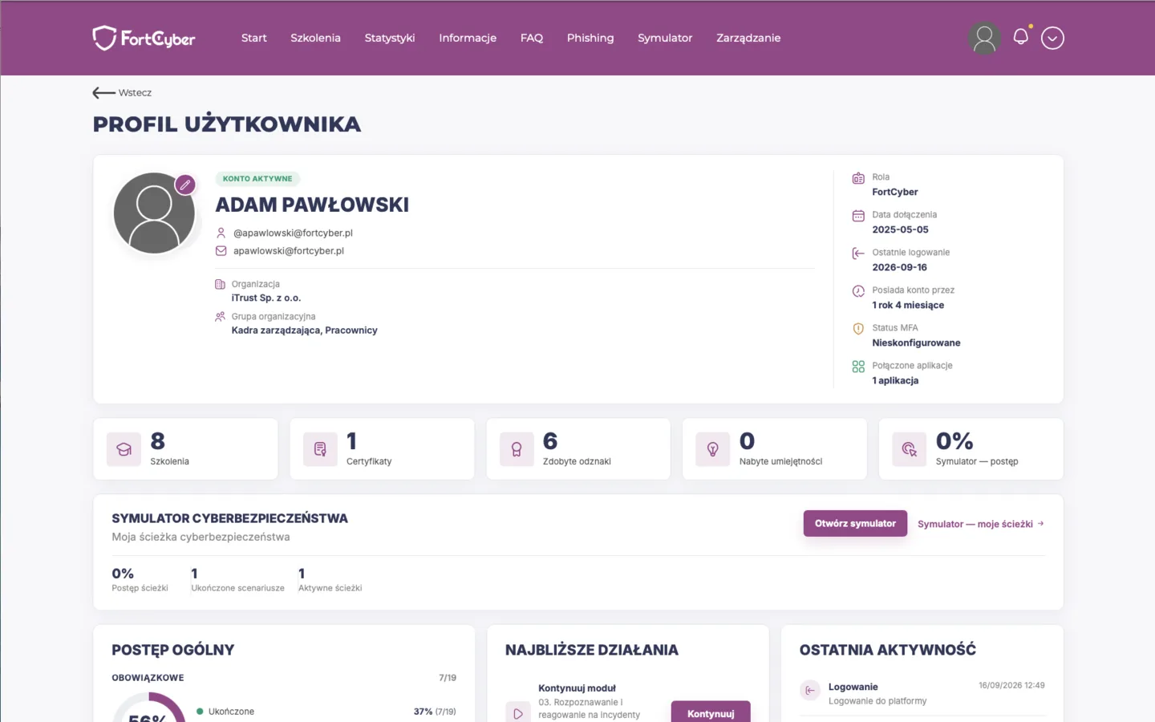
Task: Open the 8 Szkolenia stat card
Action: [x=185, y=449]
